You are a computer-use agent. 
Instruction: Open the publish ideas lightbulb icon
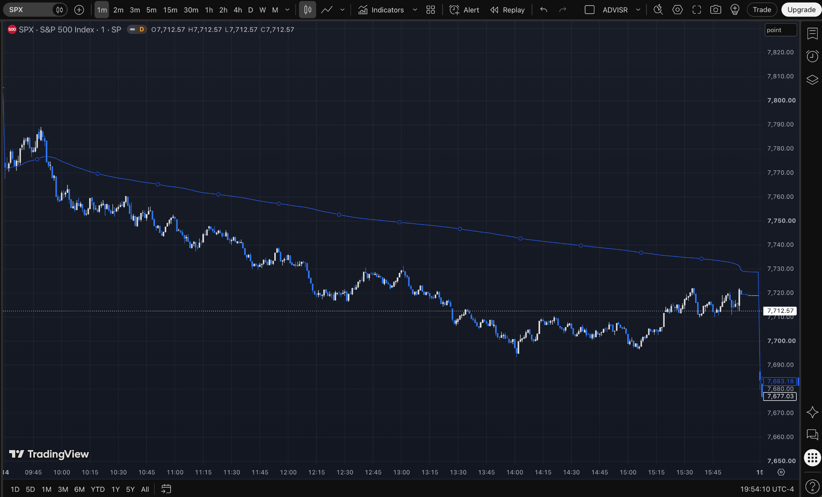735,10
